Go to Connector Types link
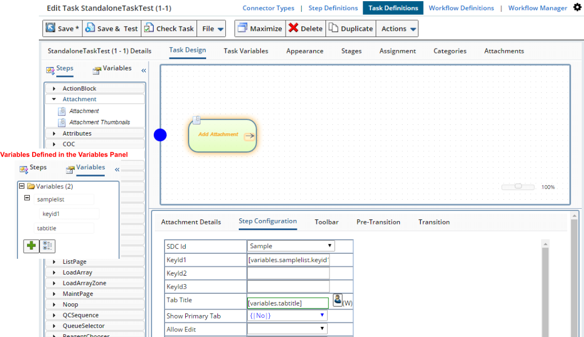This screenshot has height=337, width=584. [x=268, y=8]
